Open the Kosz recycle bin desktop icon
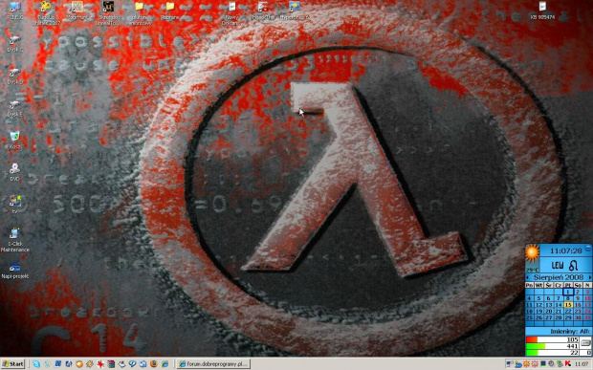 [14, 140]
